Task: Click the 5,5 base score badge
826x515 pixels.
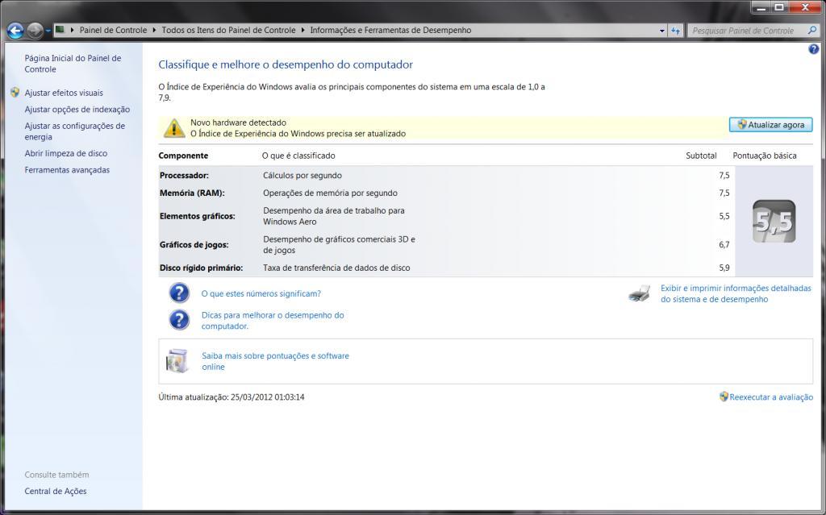Action: [x=774, y=222]
